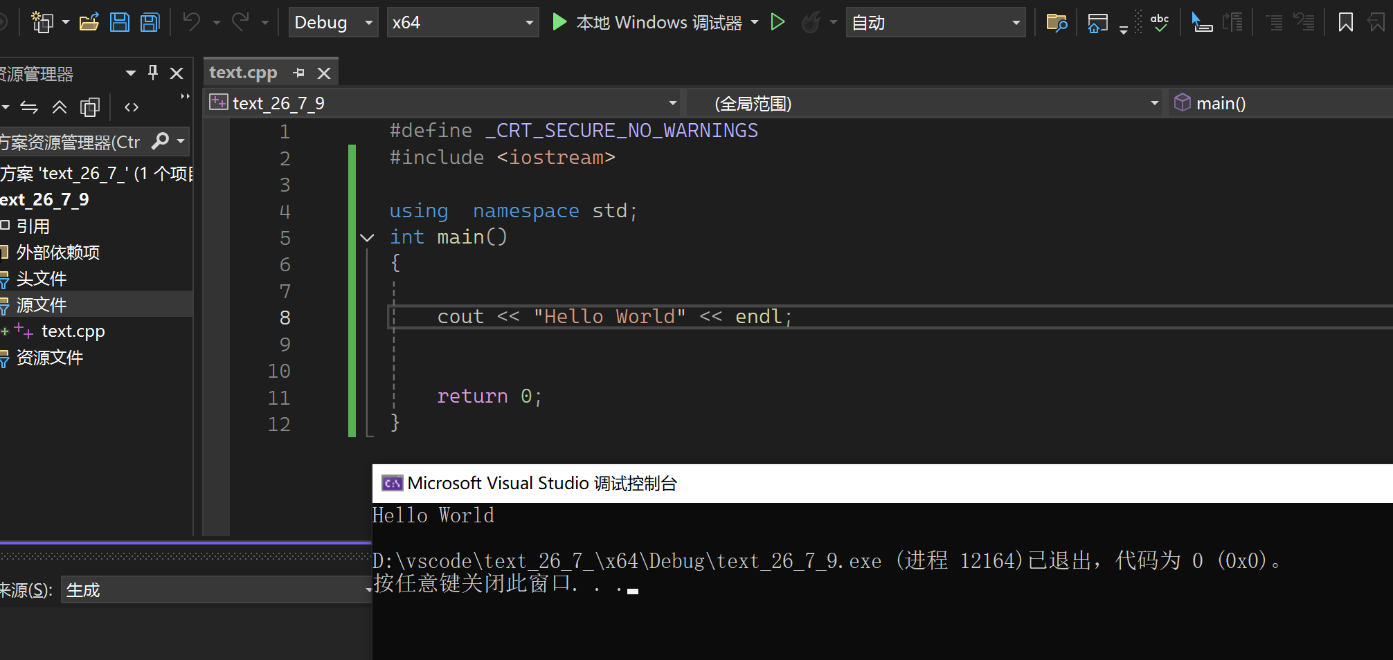Save the current file with Save icon
Screen dimensions: 1393x660
pos(120,23)
